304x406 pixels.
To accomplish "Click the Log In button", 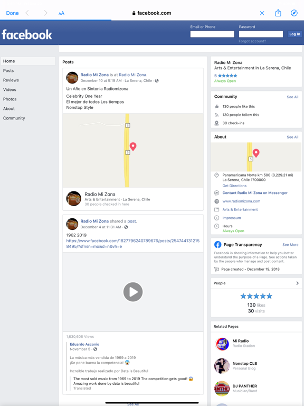I will point(294,34).
